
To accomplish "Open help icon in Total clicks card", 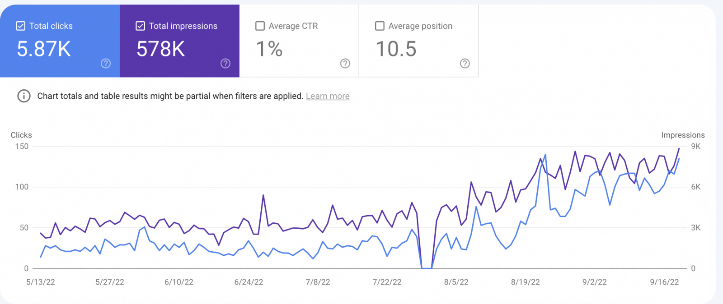I will click(x=106, y=64).
